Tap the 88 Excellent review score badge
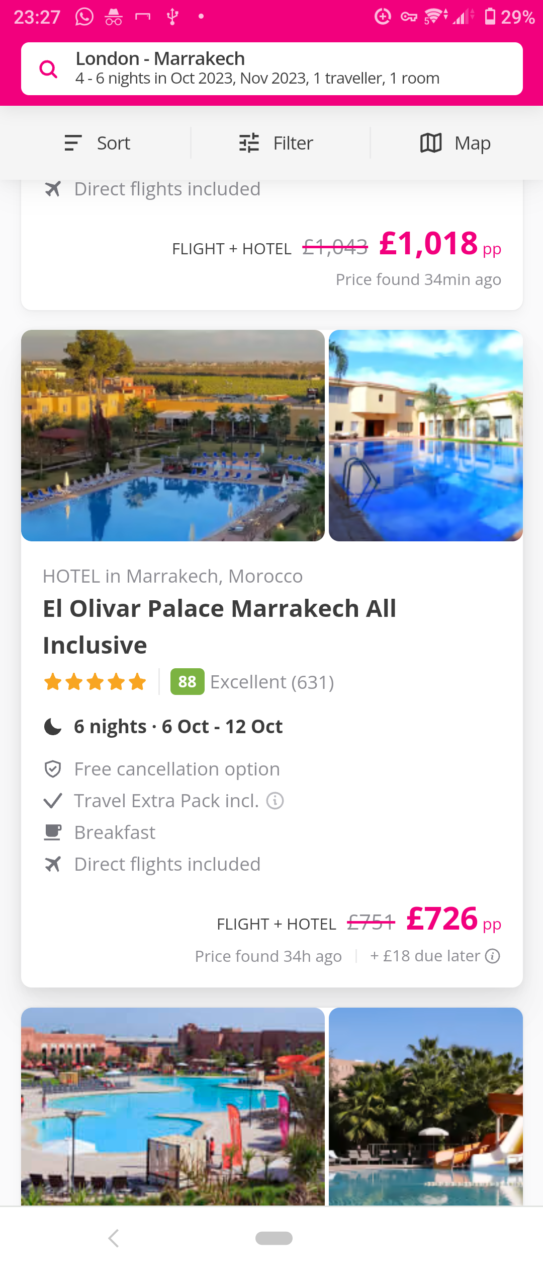543x1269 pixels. tap(188, 682)
